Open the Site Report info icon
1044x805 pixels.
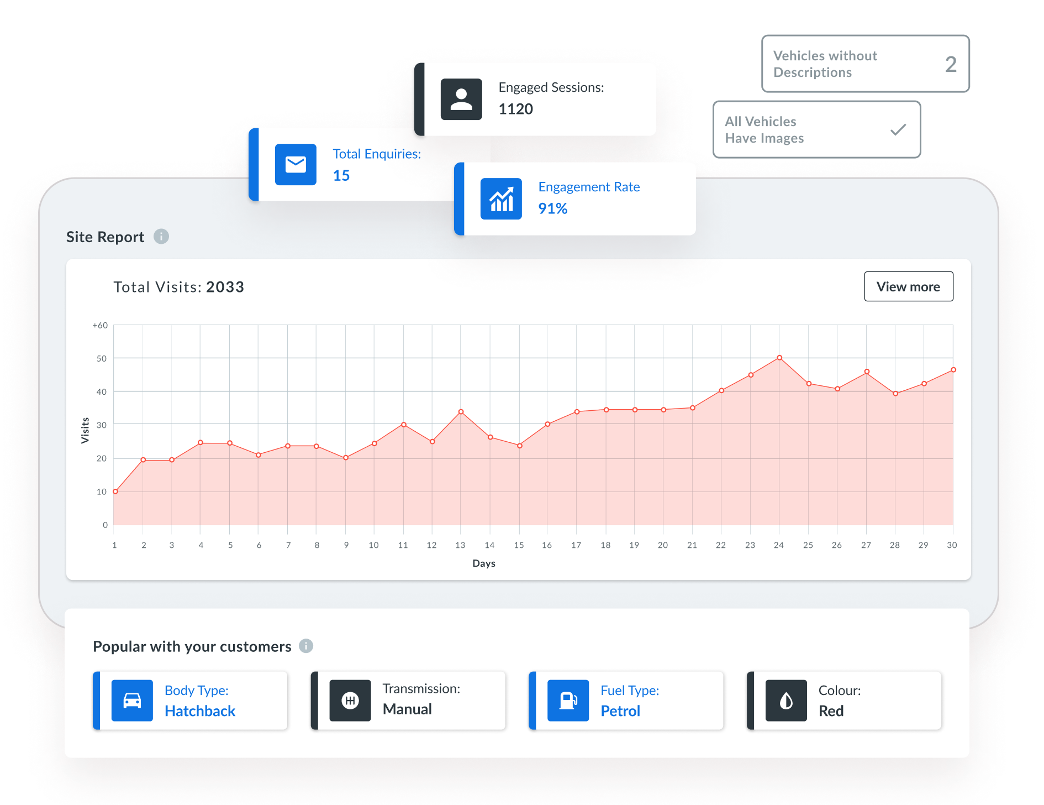point(161,237)
